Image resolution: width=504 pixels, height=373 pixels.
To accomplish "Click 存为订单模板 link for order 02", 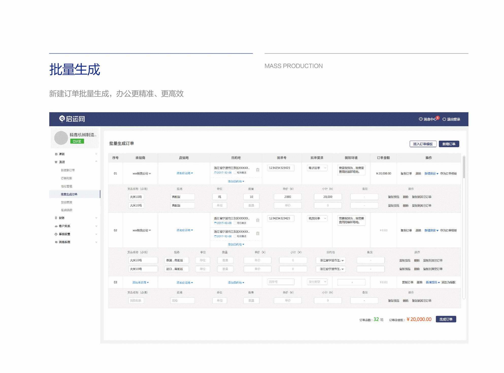I will point(448,230).
